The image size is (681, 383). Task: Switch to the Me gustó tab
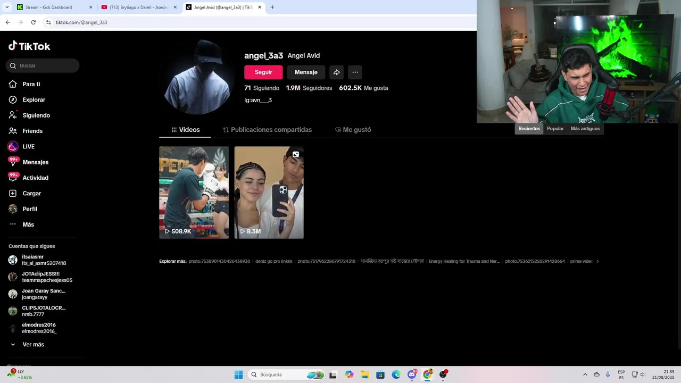point(353,130)
